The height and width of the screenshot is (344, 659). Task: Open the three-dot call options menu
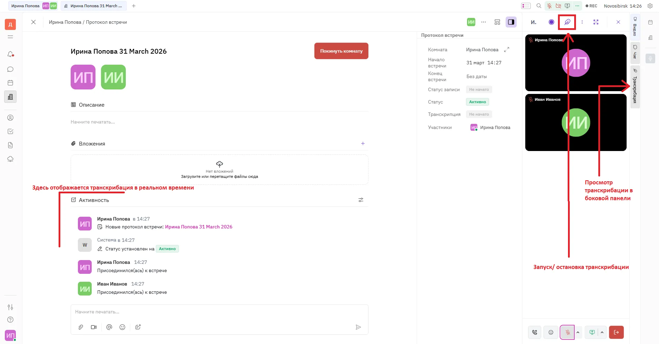[582, 22]
